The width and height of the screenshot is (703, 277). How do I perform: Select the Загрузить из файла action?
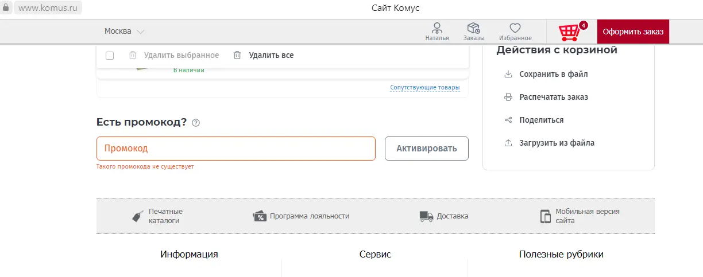click(557, 143)
